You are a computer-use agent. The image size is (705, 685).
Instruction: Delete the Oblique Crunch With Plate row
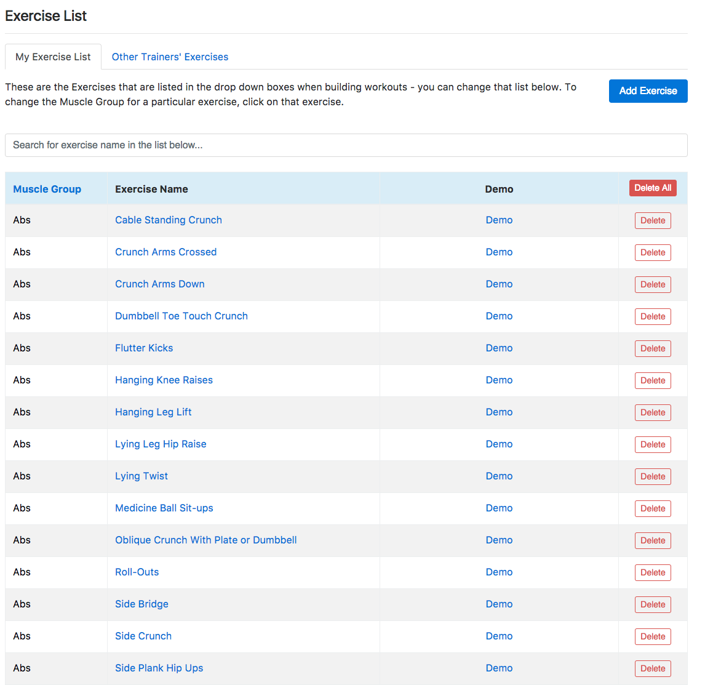point(652,540)
